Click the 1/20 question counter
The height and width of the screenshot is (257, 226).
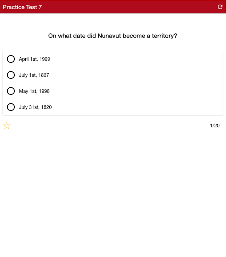(x=215, y=126)
